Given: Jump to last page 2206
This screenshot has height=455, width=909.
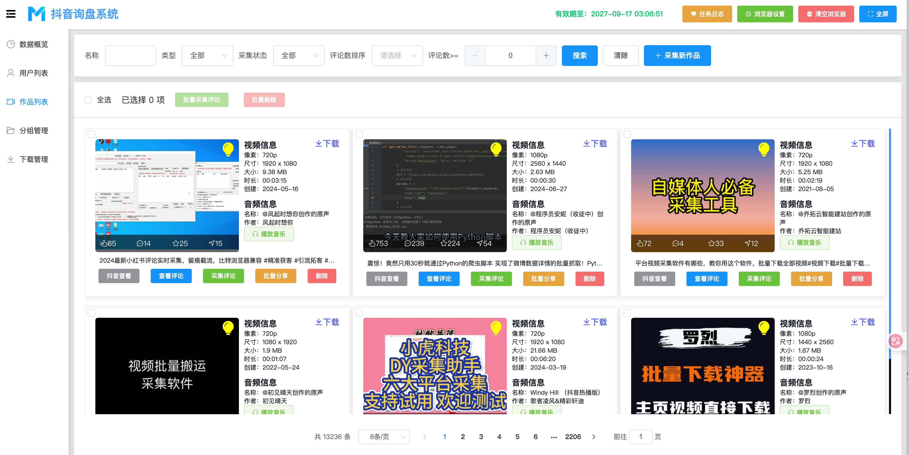Looking at the screenshot, I should tap(573, 437).
